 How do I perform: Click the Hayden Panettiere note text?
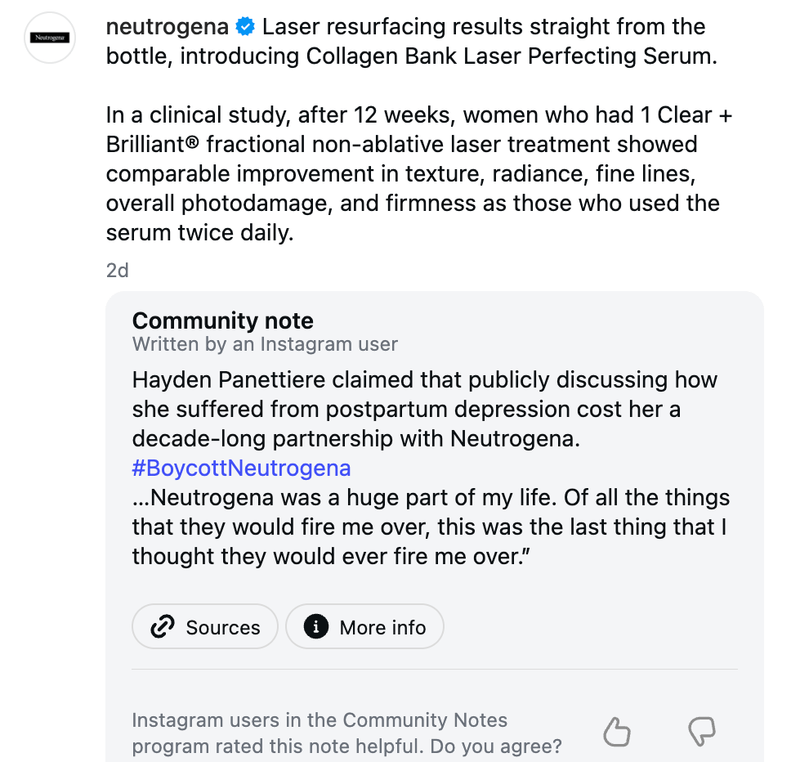(x=425, y=409)
